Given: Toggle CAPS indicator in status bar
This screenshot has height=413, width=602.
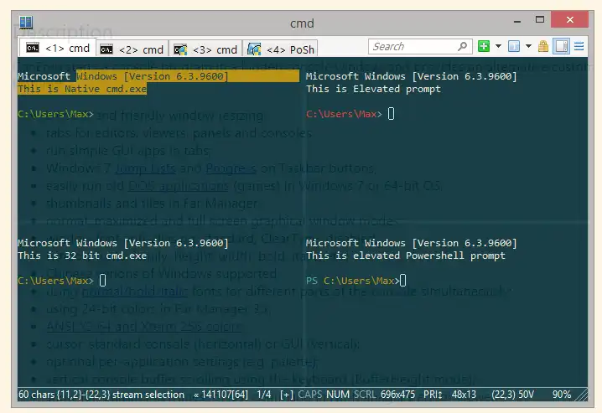Looking at the screenshot, I should [x=310, y=395].
